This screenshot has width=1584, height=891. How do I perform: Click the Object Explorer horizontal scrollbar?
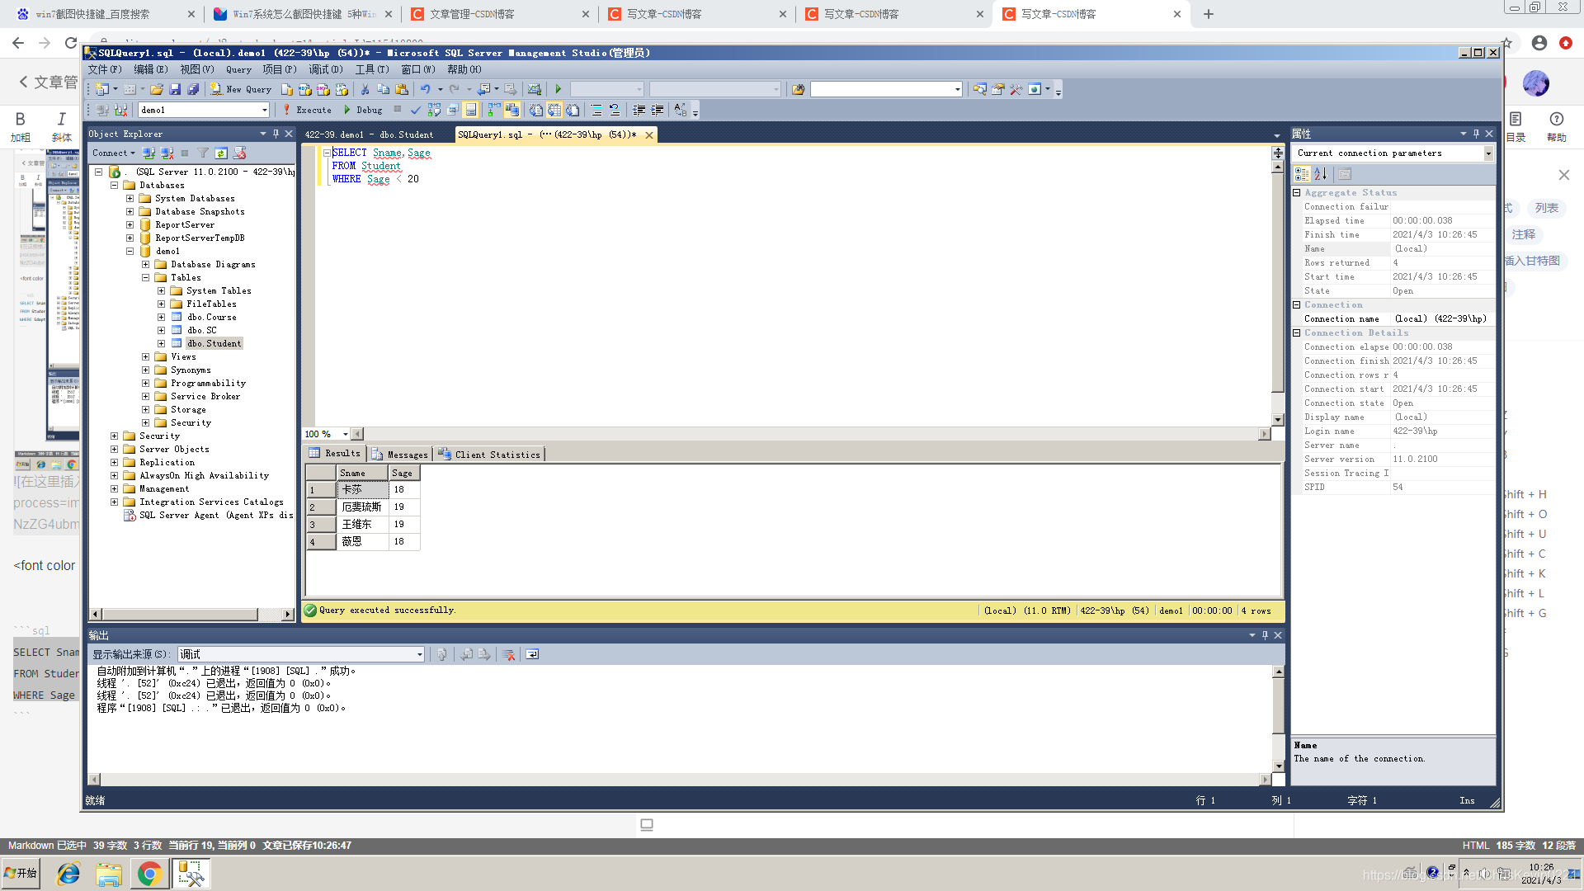click(191, 614)
